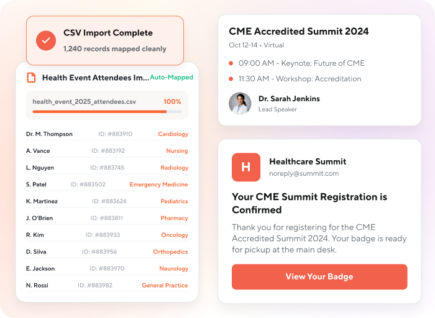Click Dr. Sarah Jenkins profile photo
The height and width of the screenshot is (318, 435).
(x=240, y=104)
